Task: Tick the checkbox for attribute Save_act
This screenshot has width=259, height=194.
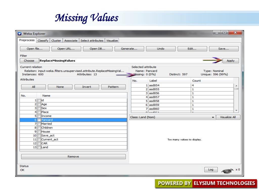Action: tap(39, 136)
